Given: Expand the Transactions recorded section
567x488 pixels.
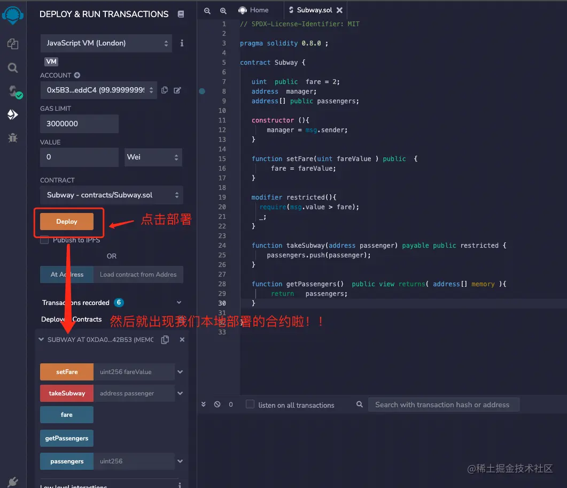Looking at the screenshot, I should click(178, 303).
